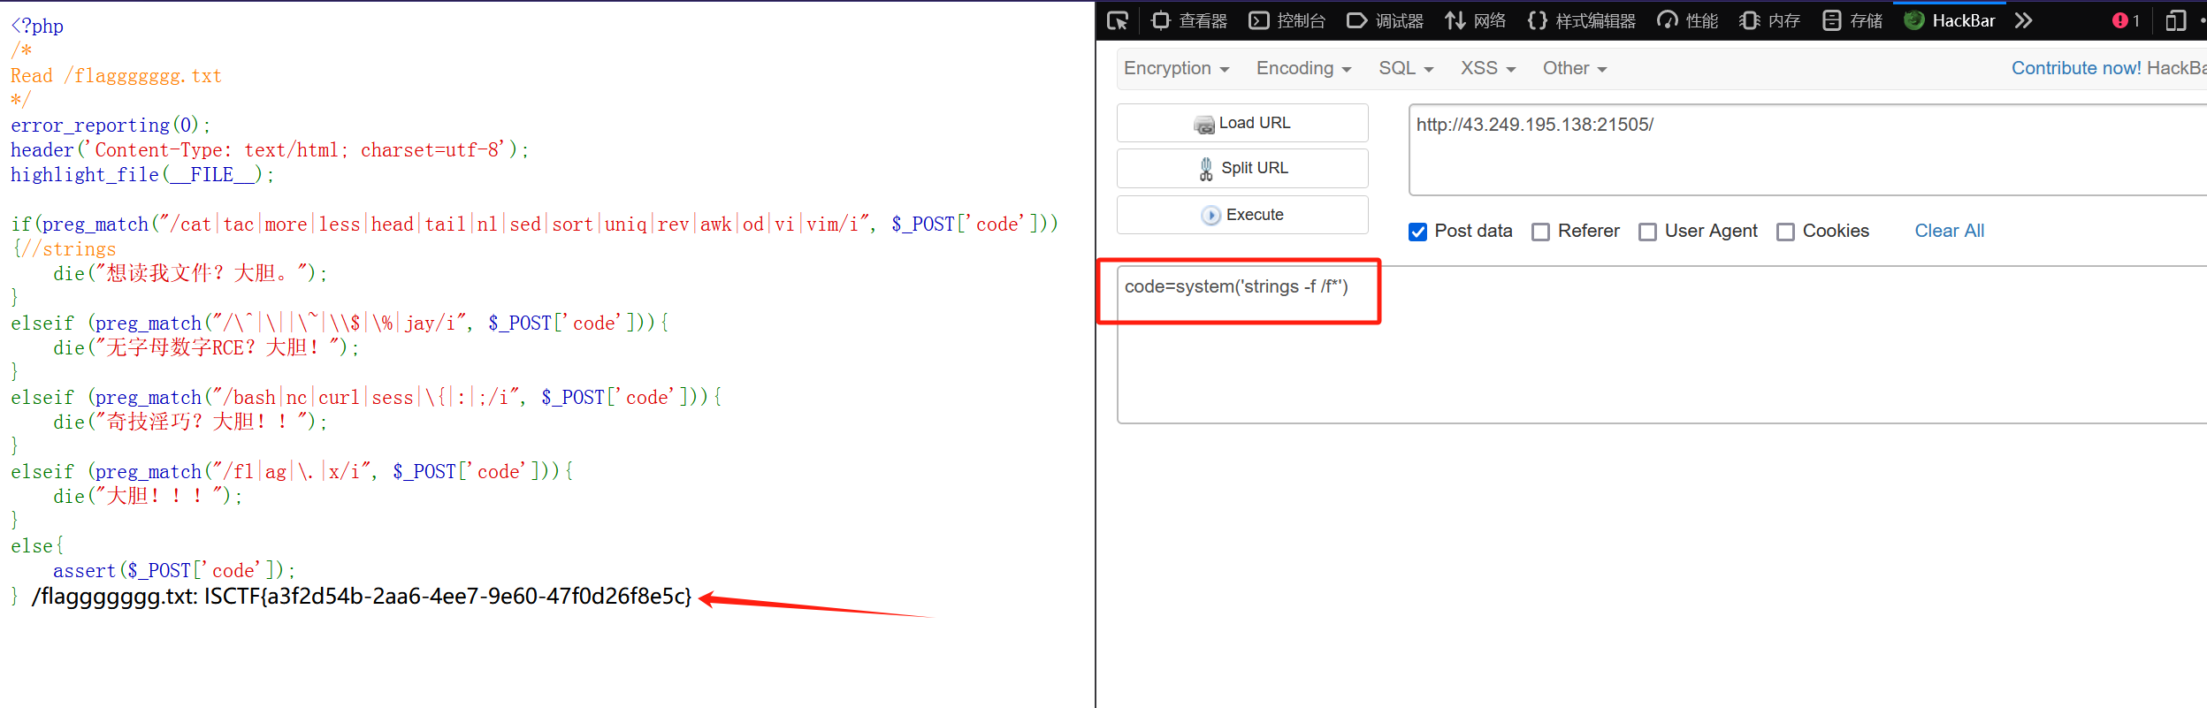Activate the element picker icon

pyautogui.click(x=1118, y=20)
